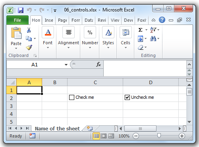Switch to the Insert ribbon tab
Viewport: 199px width, 147px height.
[x=49, y=20]
